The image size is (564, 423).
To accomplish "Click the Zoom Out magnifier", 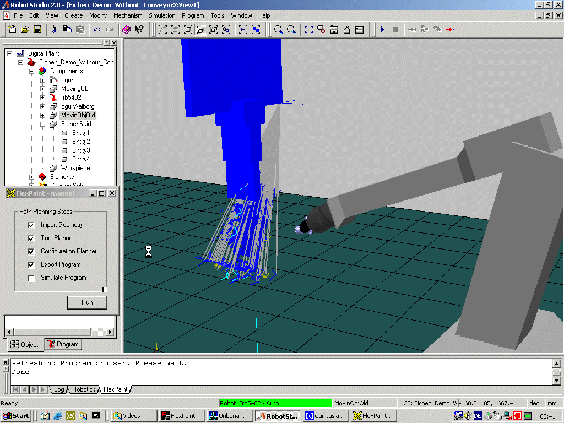I will click(291, 30).
